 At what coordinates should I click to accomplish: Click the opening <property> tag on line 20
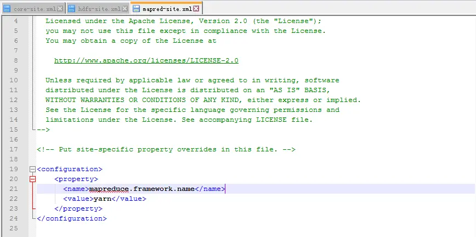coord(76,179)
